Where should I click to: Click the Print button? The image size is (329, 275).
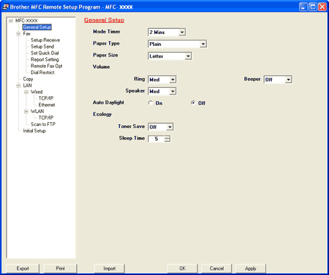pos(61,268)
